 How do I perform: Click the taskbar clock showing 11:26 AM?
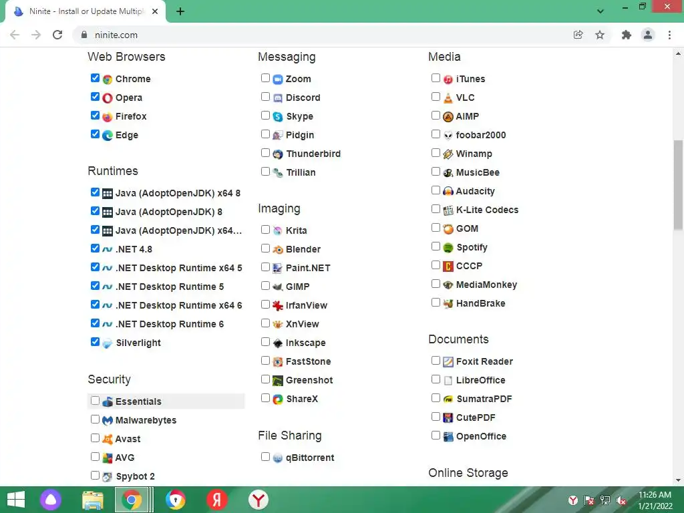(655, 500)
